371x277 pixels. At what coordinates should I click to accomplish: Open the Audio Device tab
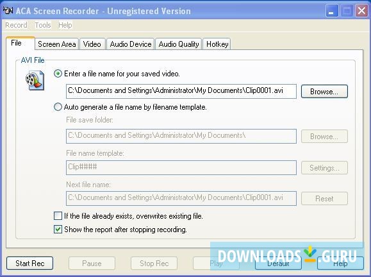pos(131,44)
